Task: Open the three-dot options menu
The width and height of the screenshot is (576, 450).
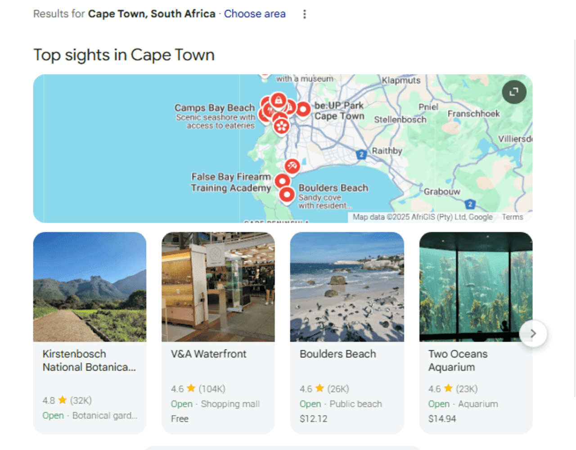Action: (305, 14)
